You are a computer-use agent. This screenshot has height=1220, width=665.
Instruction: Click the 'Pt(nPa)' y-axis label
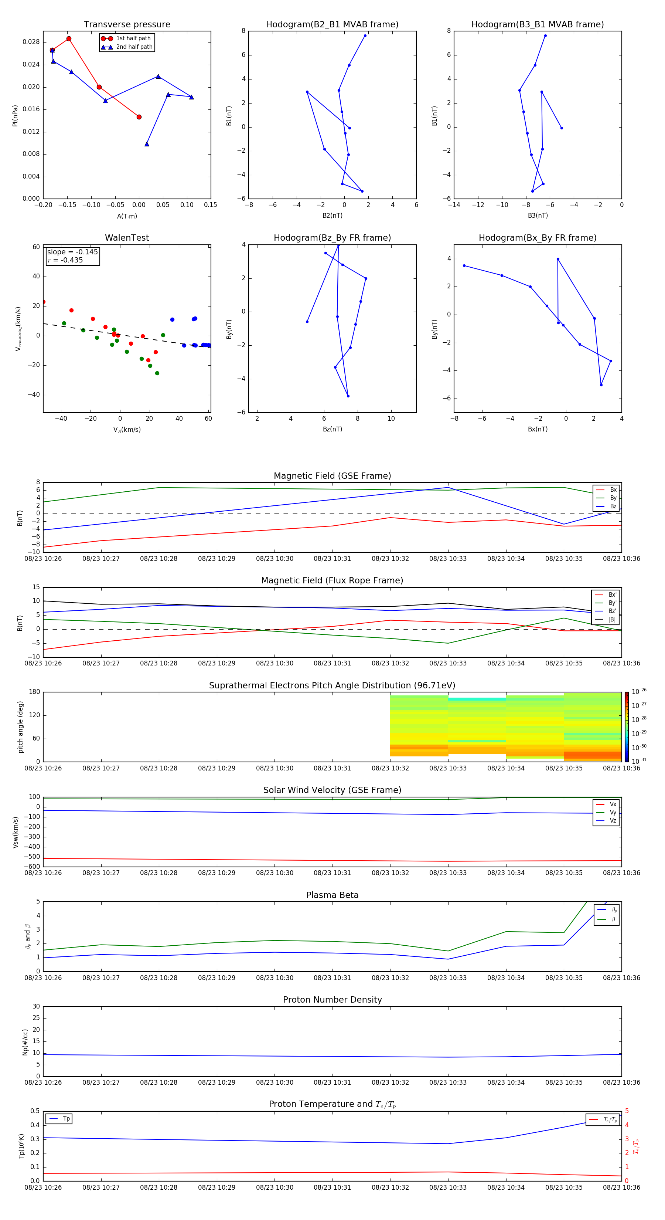click(15, 115)
